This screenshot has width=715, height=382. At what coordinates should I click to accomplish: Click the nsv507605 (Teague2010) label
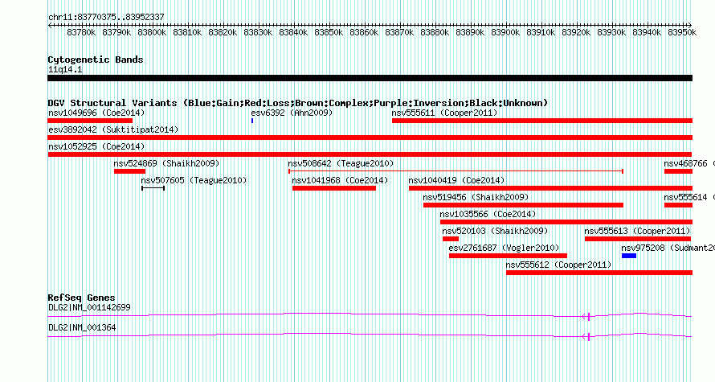point(194,180)
